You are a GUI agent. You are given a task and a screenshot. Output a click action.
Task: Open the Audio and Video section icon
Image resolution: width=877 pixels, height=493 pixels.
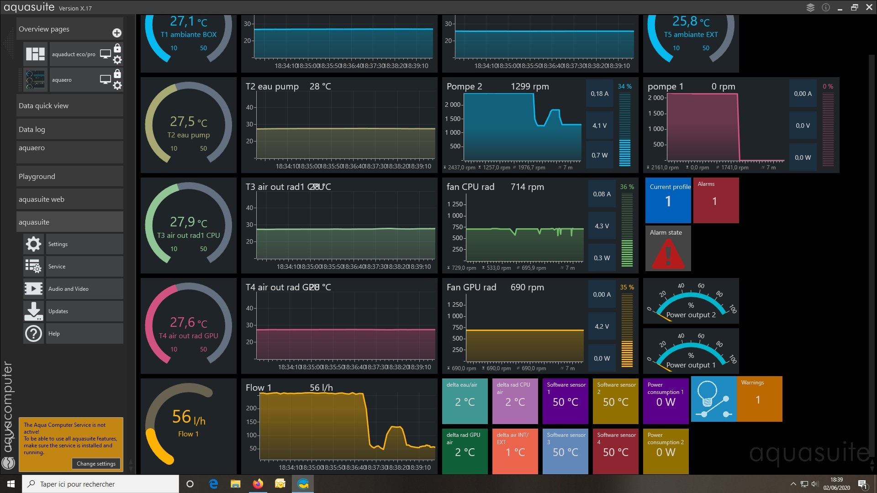[33, 289]
